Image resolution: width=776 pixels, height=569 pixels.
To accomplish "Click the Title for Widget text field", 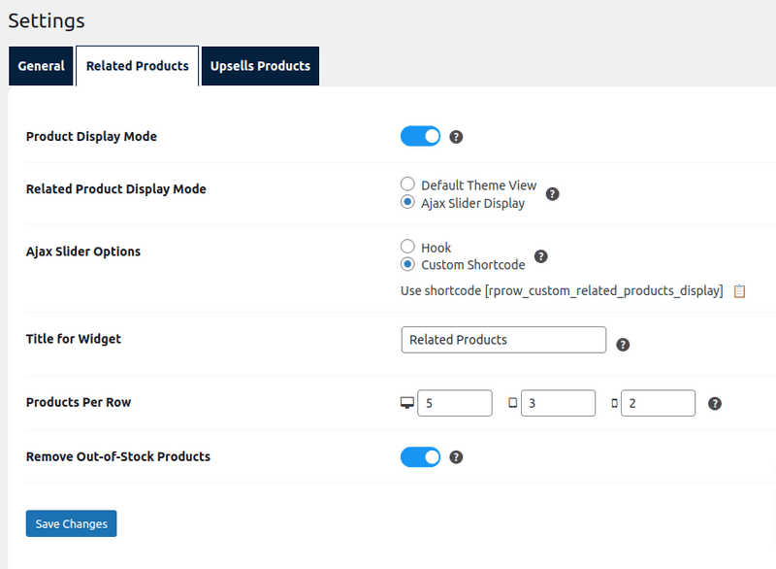I will point(502,340).
